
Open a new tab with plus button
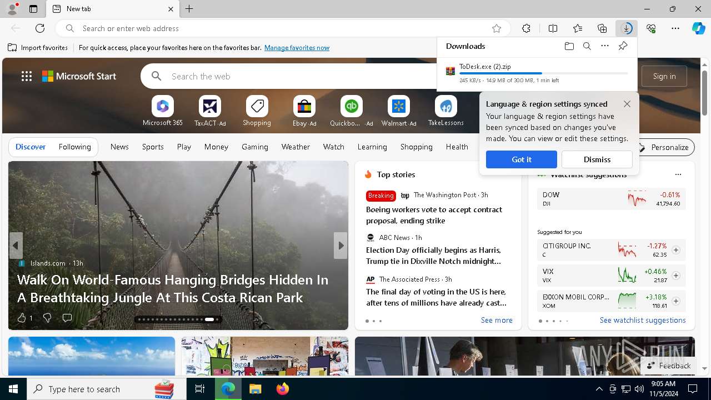pyautogui.click(x=189, y=9)
